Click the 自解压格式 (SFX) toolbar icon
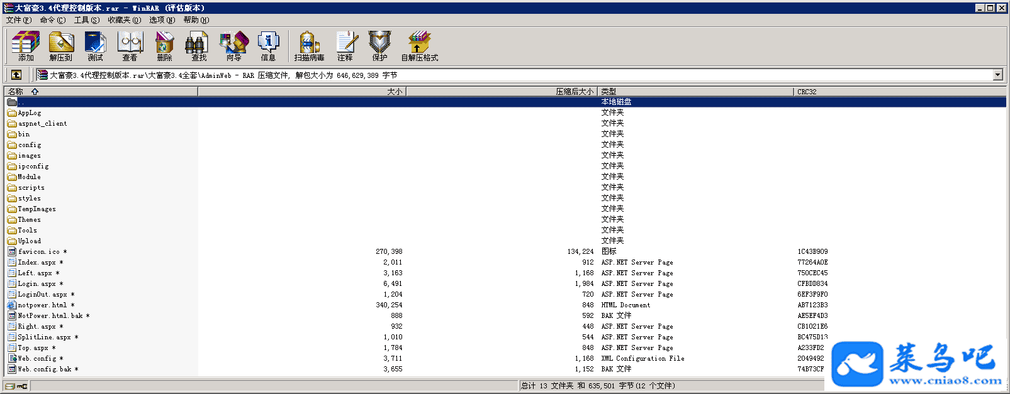 coord(419,46)
